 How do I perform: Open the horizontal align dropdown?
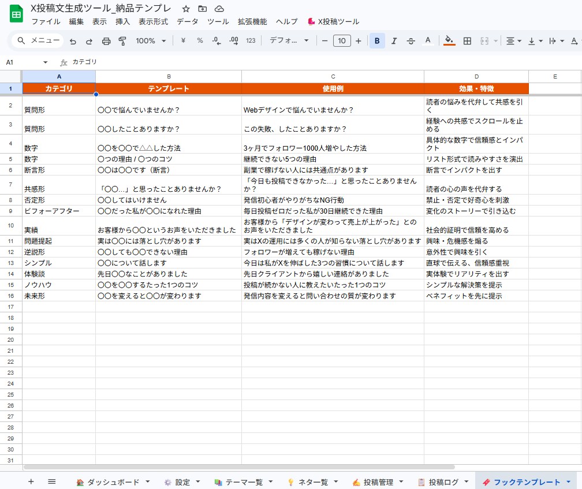514,41
